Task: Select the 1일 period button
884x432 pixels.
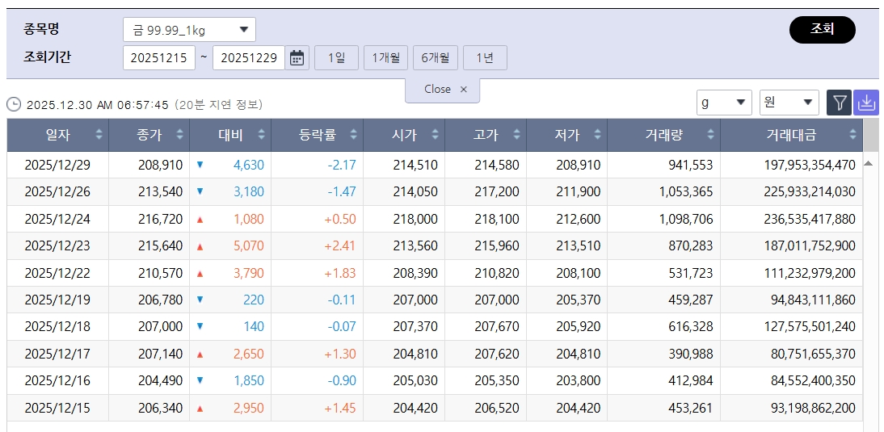Action: point(336,57)
